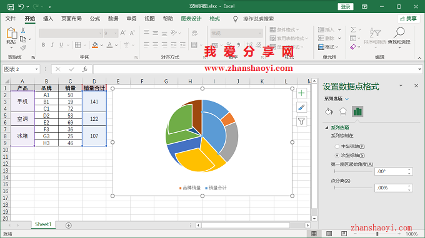Click the Copy icon in clipboard group
Screen dimensions: 425x238
23,39
